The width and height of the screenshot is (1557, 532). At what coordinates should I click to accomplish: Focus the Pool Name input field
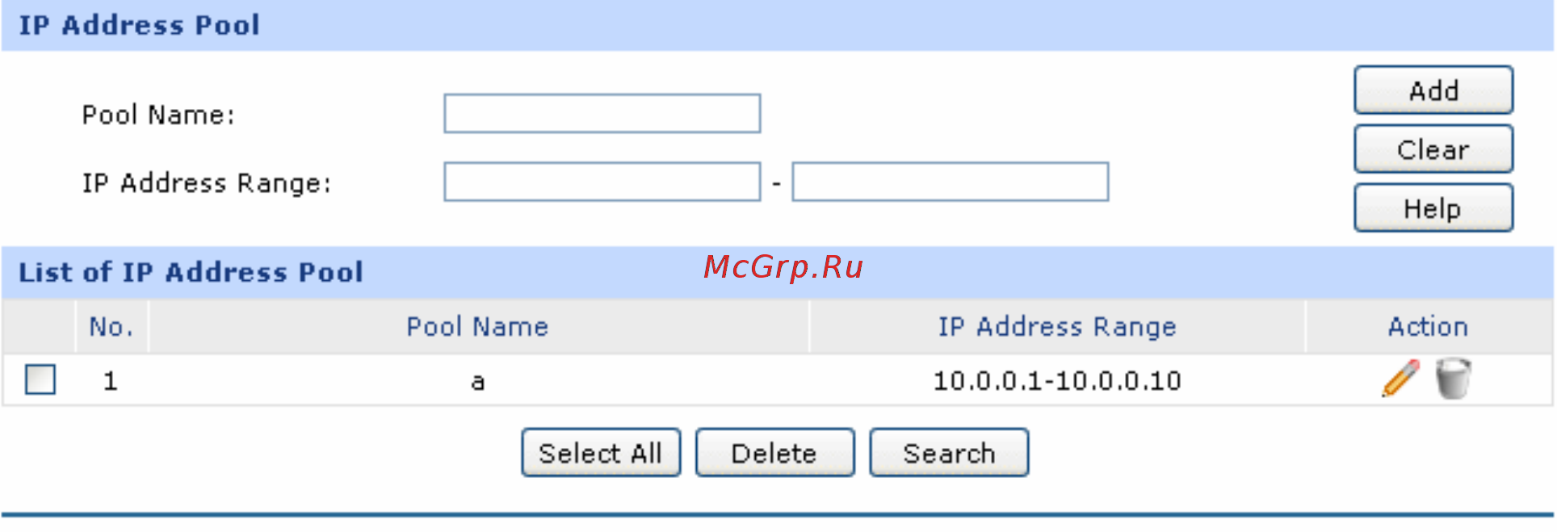click(x=602, y=114)
